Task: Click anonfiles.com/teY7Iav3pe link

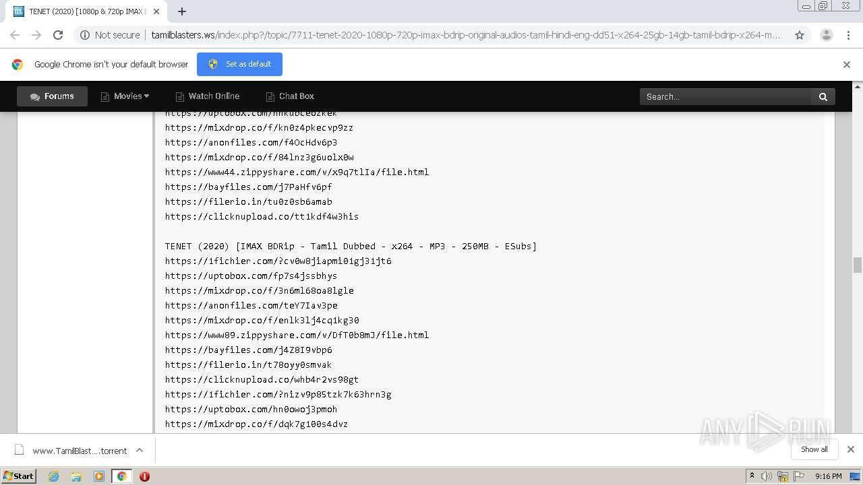Action: (x=251, y=305)
